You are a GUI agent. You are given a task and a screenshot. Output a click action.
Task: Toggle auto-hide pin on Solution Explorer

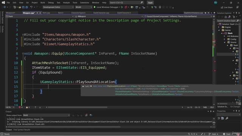236,13
